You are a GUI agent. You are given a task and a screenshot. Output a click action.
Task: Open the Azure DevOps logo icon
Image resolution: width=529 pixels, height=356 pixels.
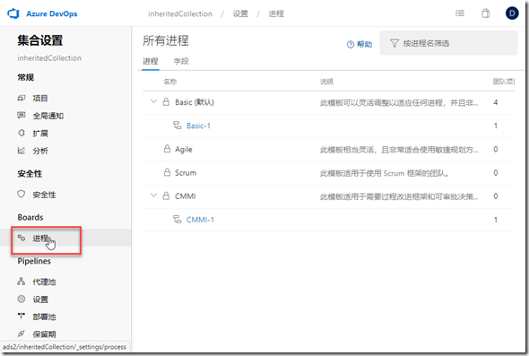point(13,13)
